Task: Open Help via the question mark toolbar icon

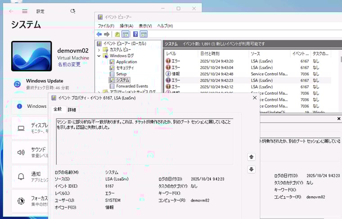Action: (x=135, y=34)
